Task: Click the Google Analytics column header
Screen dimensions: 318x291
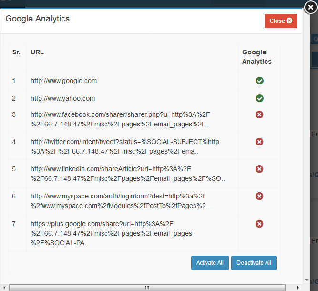Action: [x=256, y=57]
